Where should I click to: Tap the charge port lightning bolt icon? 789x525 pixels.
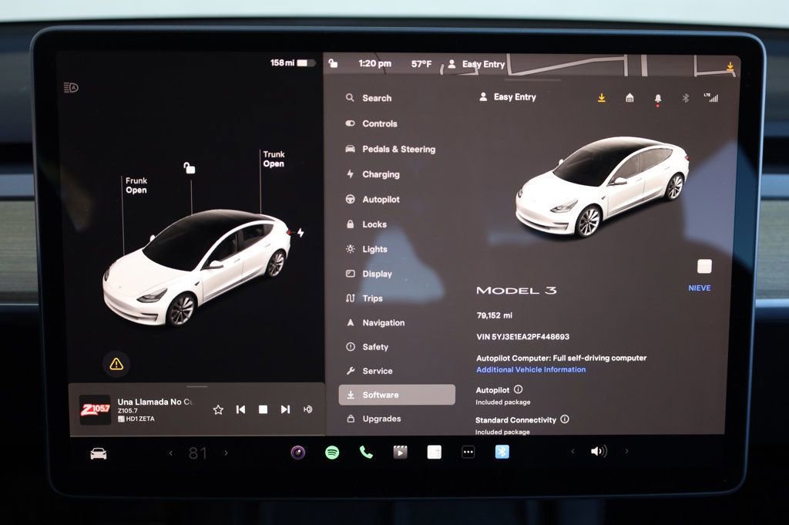pyautogui.click(x=300, y=233)
